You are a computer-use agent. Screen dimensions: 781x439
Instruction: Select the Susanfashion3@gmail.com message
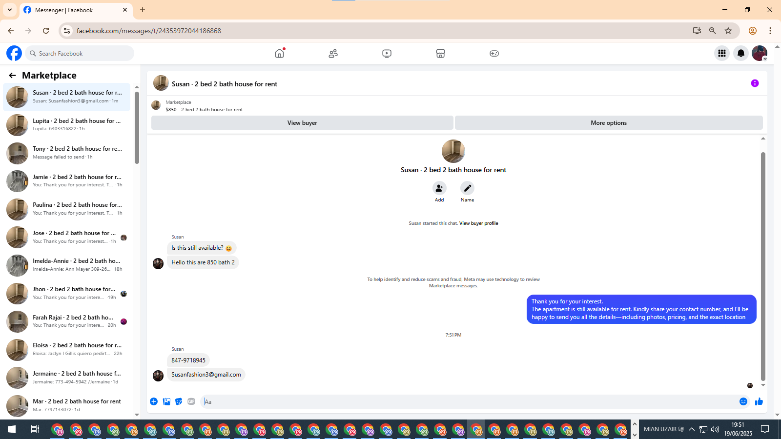(x=206, y=375)
